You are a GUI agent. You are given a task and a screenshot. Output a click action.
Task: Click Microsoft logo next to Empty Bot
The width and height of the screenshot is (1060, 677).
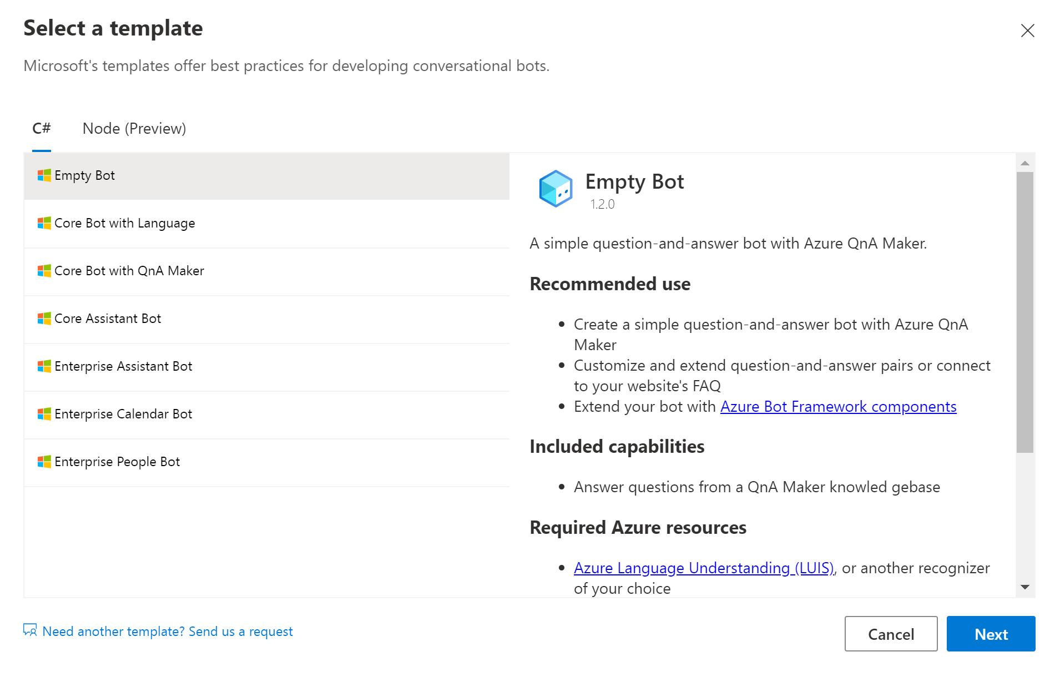[44, 175]
